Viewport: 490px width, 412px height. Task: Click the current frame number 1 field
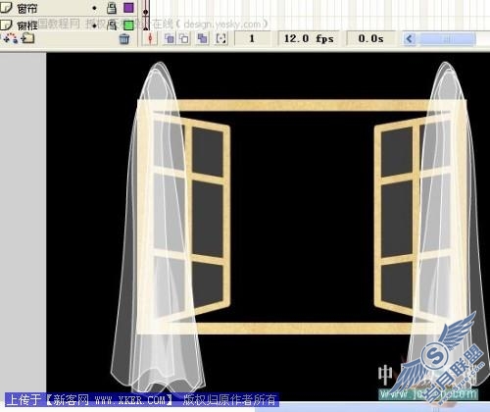coord(252,38)
